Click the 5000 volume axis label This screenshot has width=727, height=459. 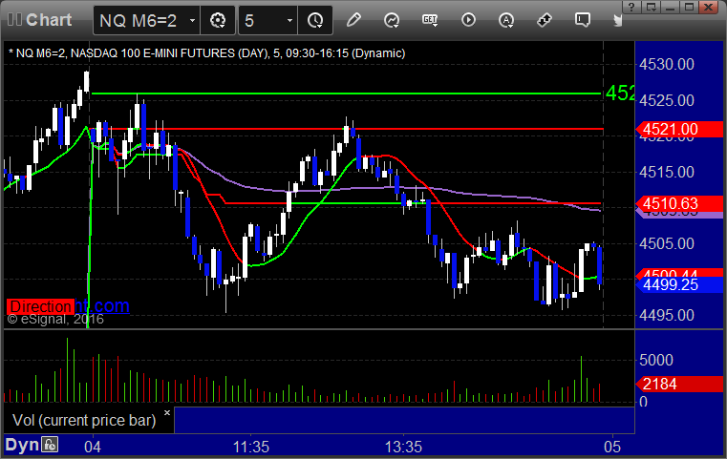click(x=656, y=360)
